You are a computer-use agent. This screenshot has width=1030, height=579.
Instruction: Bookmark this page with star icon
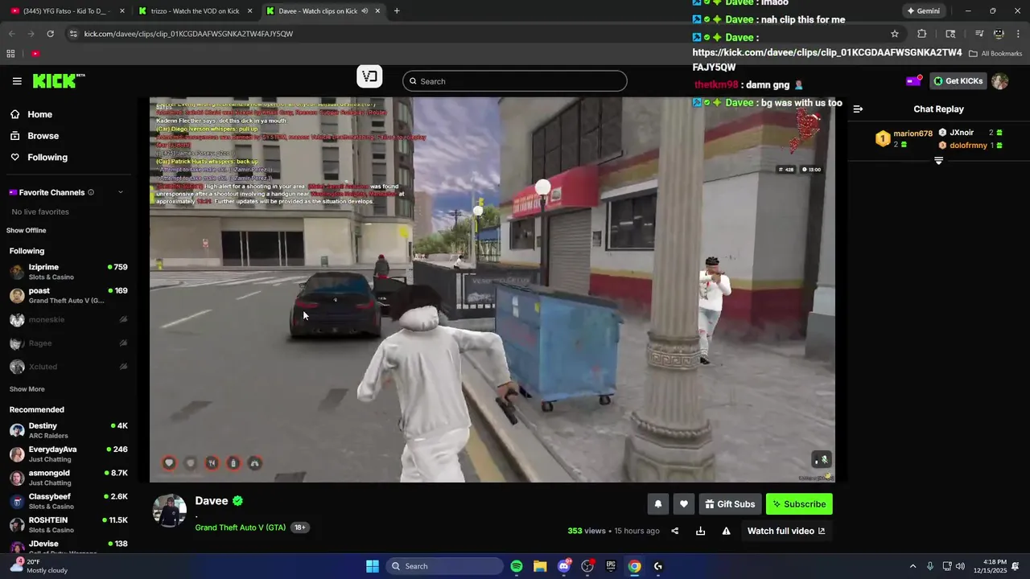click(x=894, y=34)
